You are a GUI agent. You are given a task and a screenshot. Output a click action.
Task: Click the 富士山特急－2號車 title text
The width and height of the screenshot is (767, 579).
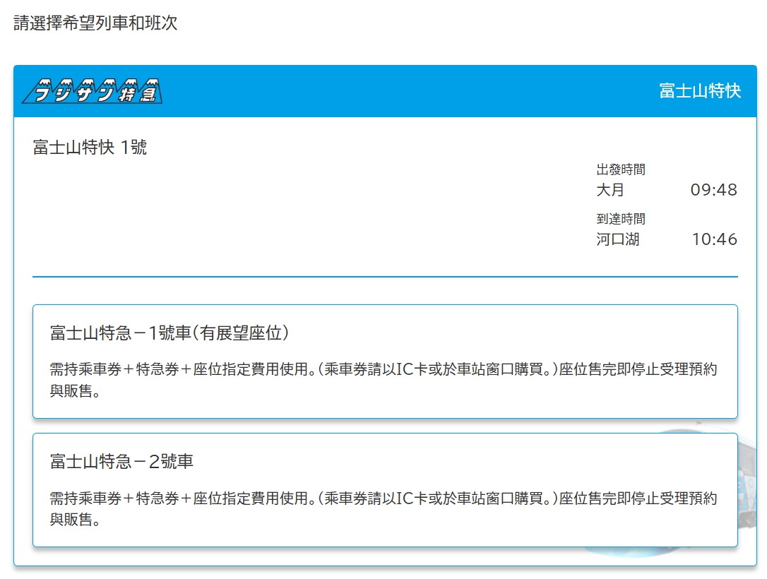121,462
